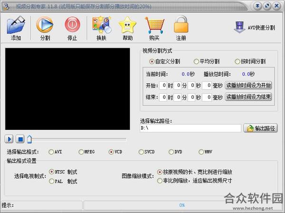This screenshot has width=285, height=213.
Task: Click the 开始 minutes (分) field
Action: click(x=177, y=85)
